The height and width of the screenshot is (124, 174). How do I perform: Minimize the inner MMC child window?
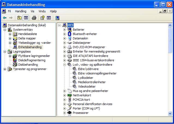pyautogui.click(x=160, y=11)
